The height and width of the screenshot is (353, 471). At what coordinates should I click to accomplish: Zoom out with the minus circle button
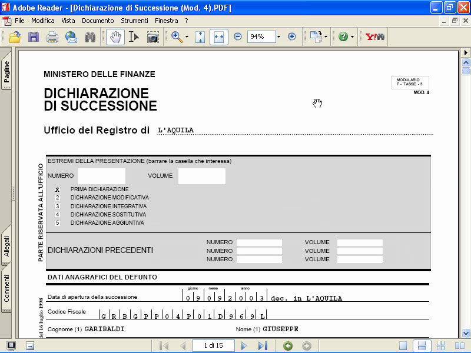pos(238,36)
